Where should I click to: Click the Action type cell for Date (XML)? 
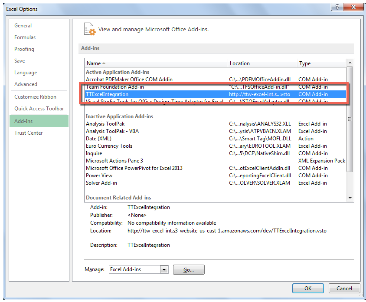point(306,139)
